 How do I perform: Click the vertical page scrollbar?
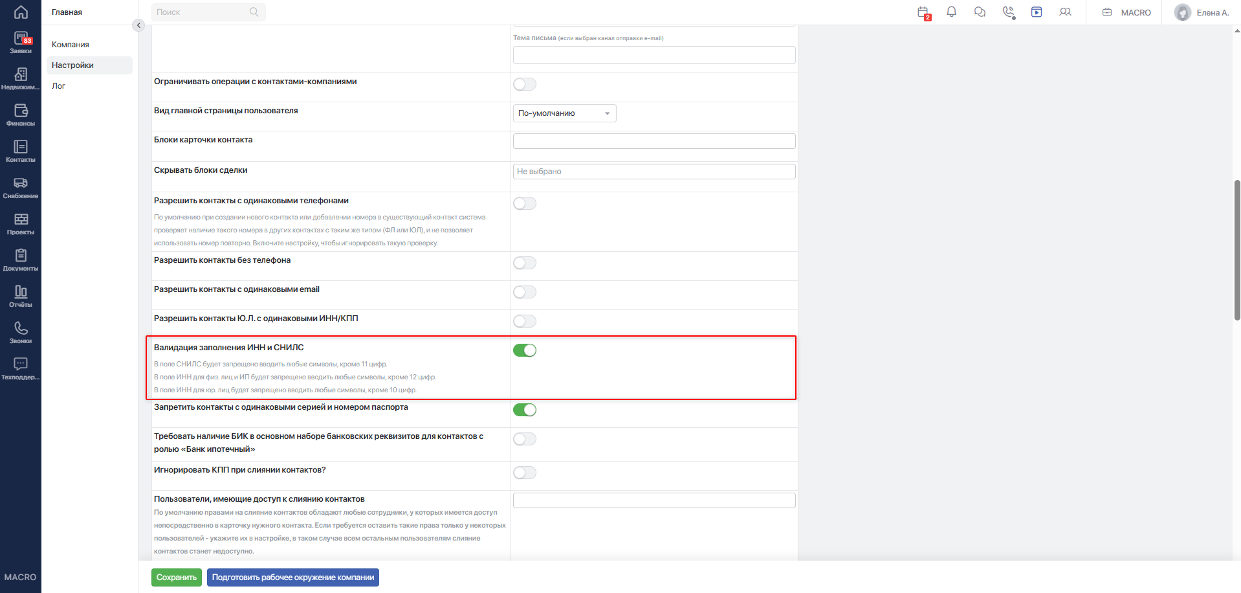pyautogui.click(x=1237, y=250)
